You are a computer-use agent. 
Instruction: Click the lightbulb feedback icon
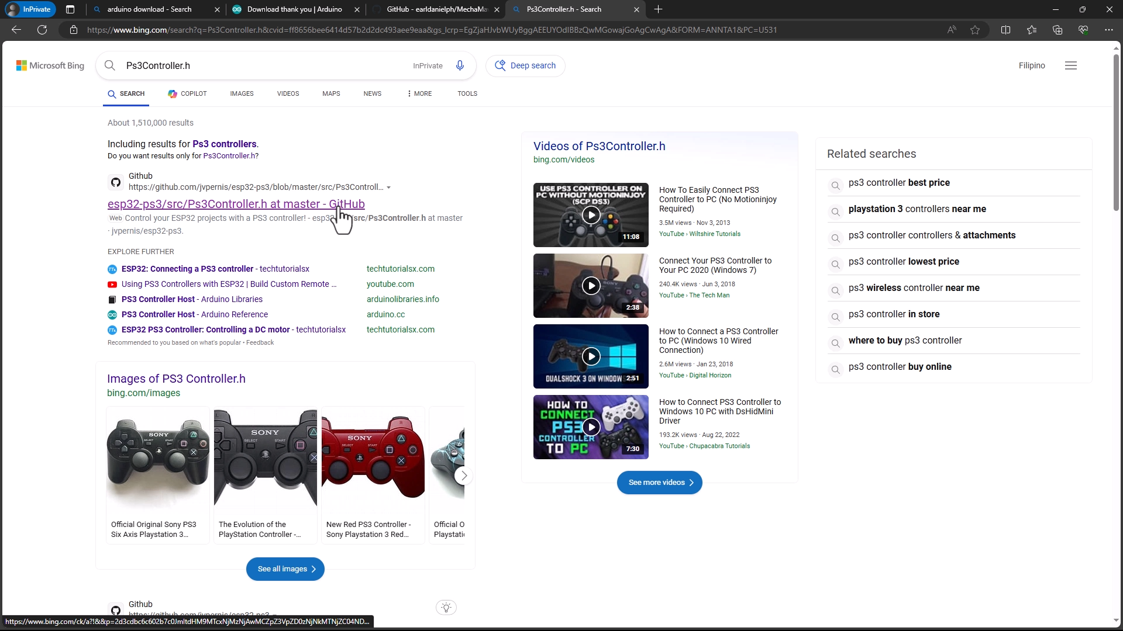pyautogui.click(x=446, y=608)
